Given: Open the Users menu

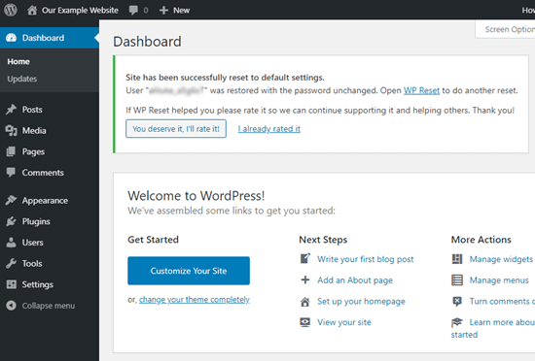Looking at the screenshot, I should 33,243.
